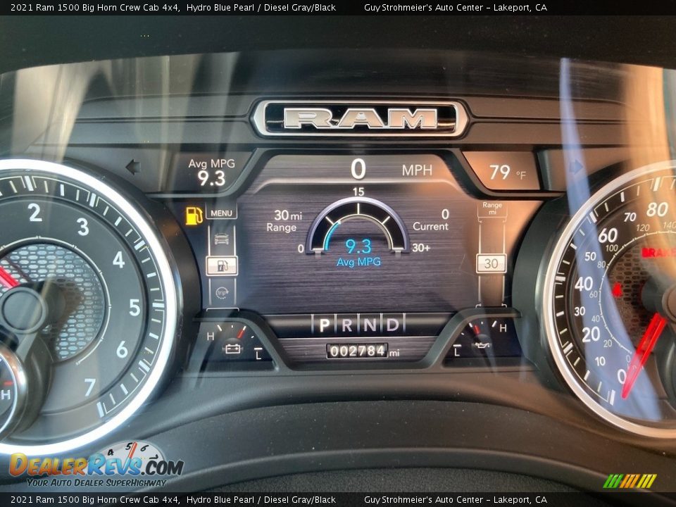Image resolution: width=676 pixels, height=507 pixels.
Task: Click the D gear indicator
Action: tap(392, 325)
